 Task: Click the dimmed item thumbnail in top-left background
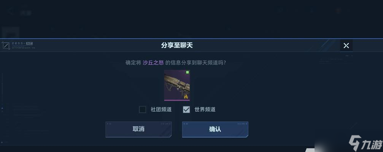(11, 33)
